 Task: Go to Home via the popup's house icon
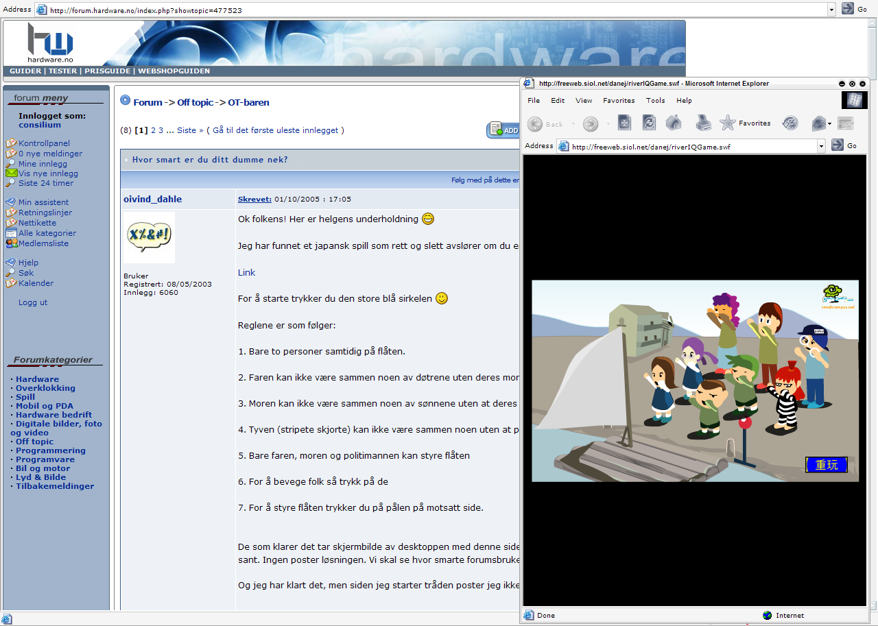click(x=674, y=123)
